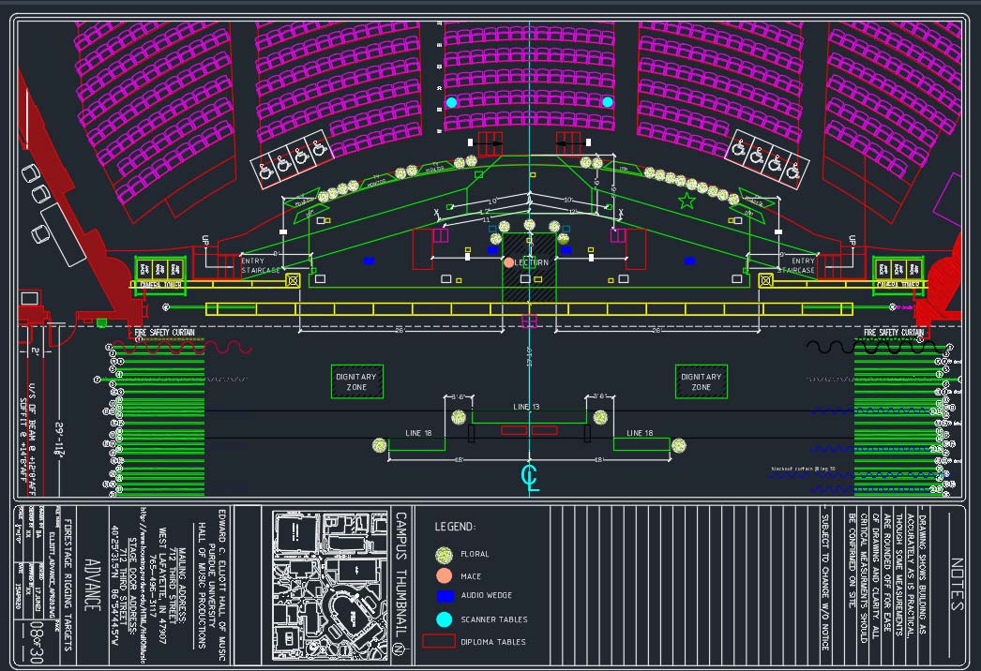The width and height of the screenshot is (981, 671).
Task: Select the cyan Scanner Tables legend circle
Action: [x=445, y=619]
